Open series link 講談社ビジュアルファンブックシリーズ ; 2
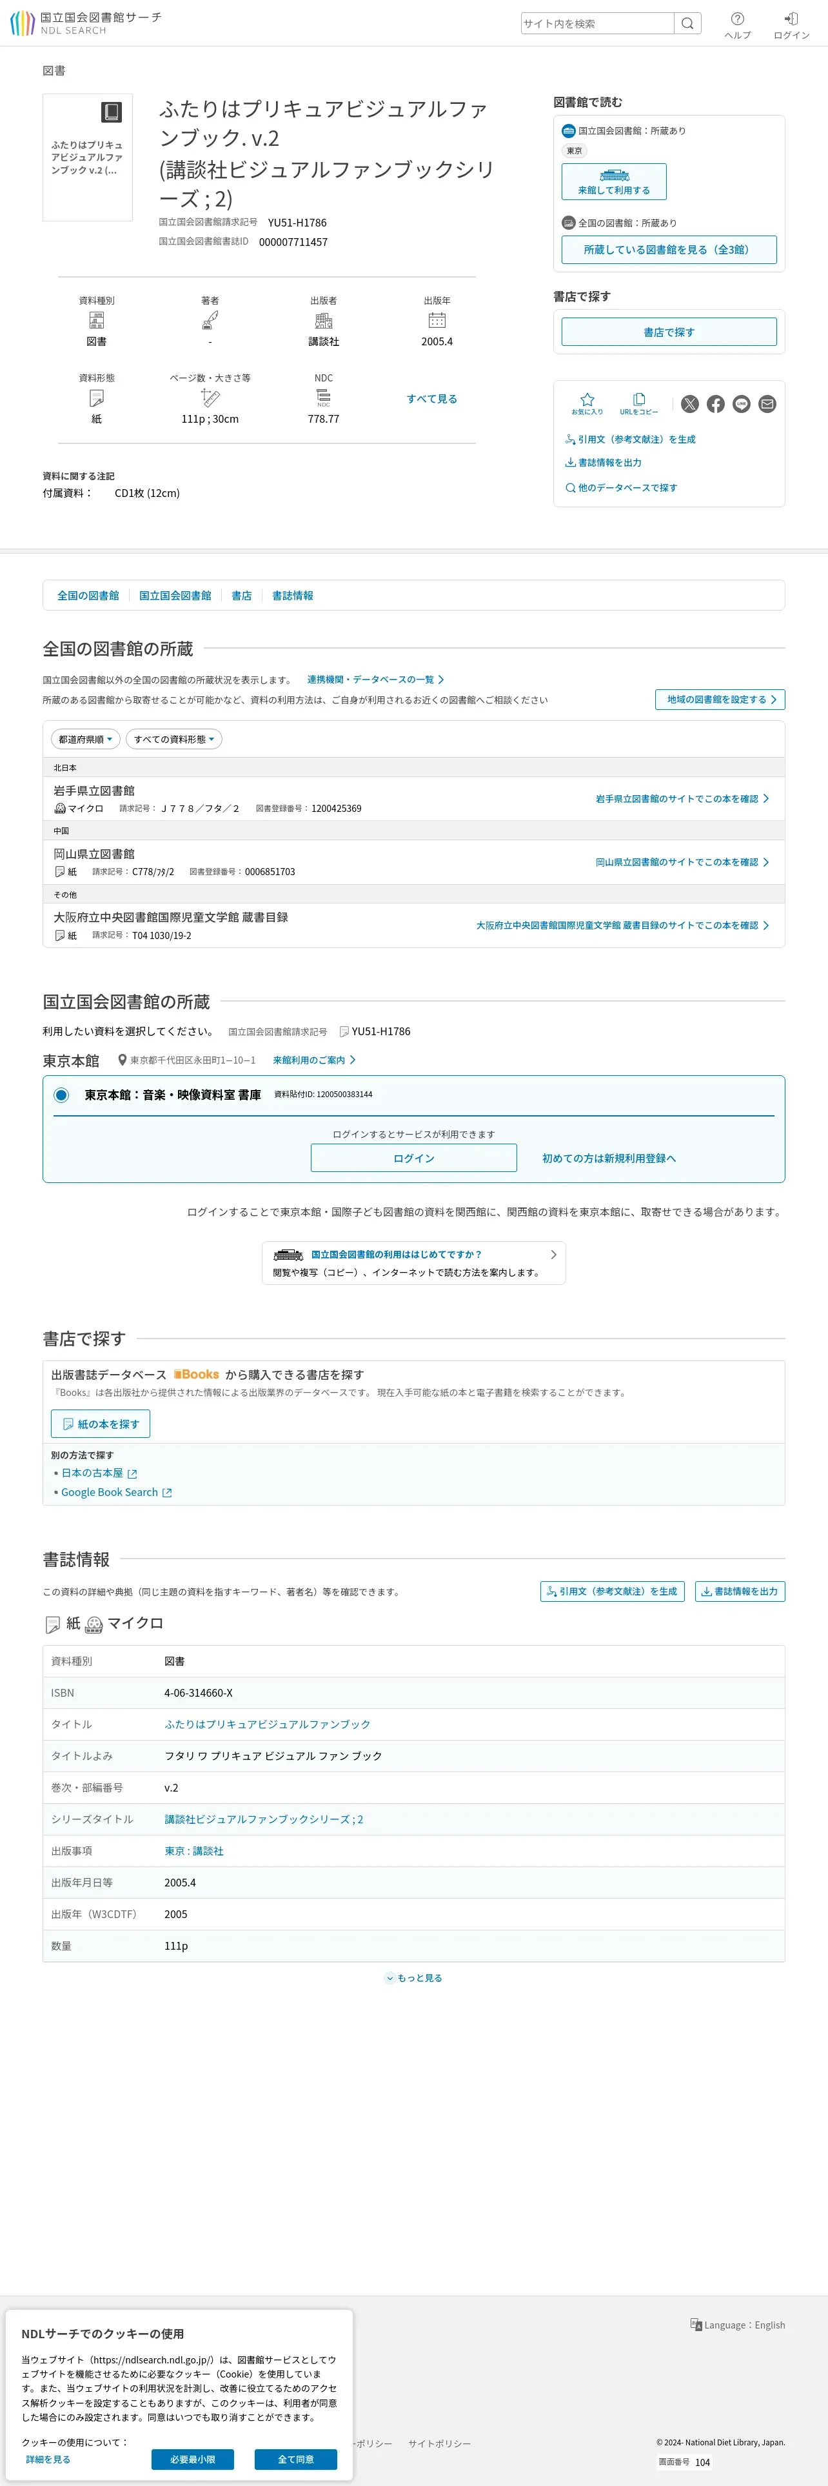This screenshot has width=828, height=2486. (x=263, y=1819)
